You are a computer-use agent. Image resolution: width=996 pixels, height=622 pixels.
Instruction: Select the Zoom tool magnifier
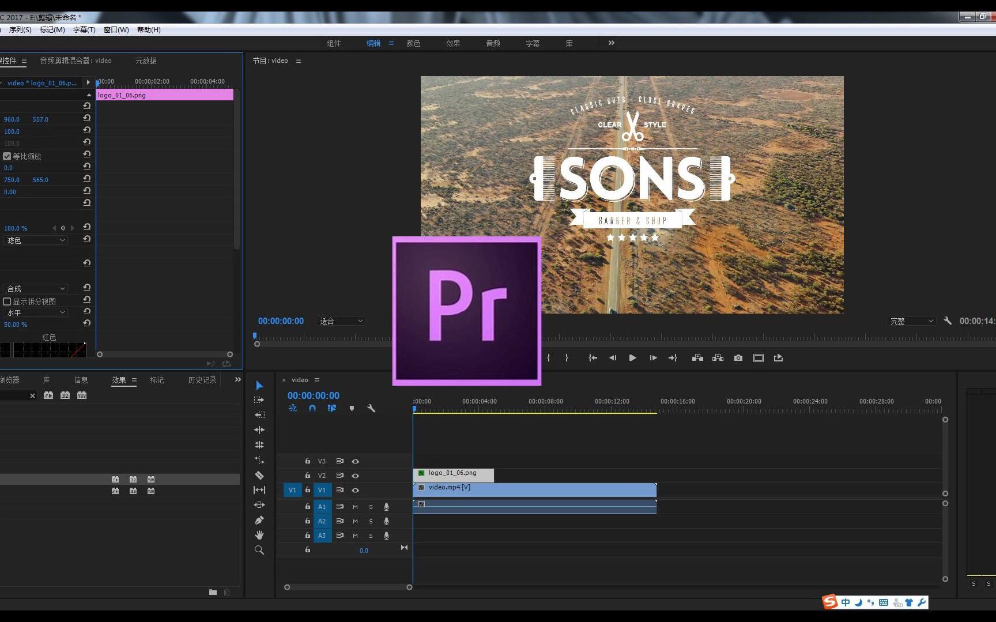pos(259,550)
